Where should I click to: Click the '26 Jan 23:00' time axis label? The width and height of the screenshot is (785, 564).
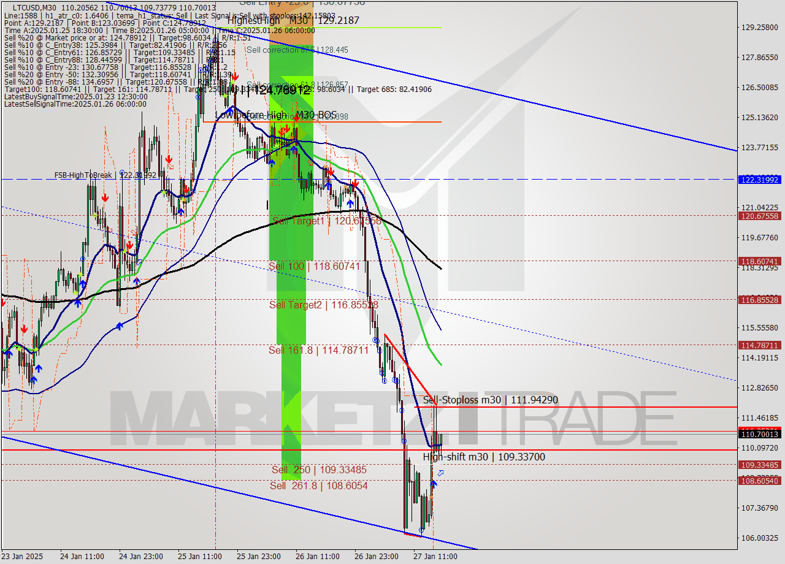[x=377, y=557]
